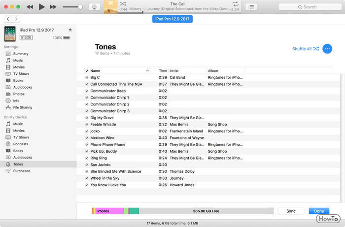Select the Ring Ring tone row

point(208,158)
